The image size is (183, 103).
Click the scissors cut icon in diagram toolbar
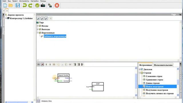[x=62, y=64]
